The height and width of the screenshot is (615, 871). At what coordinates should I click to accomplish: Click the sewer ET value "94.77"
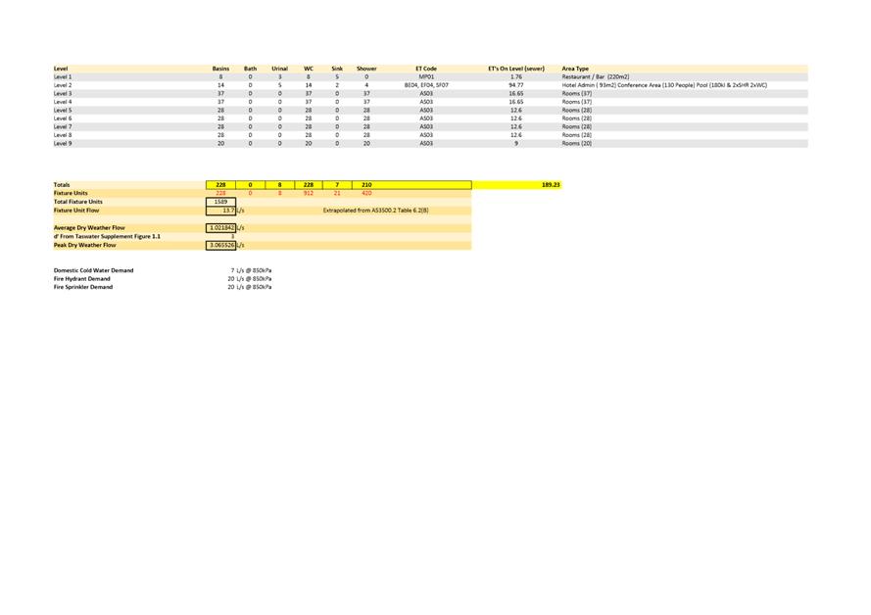pos(516,85)
